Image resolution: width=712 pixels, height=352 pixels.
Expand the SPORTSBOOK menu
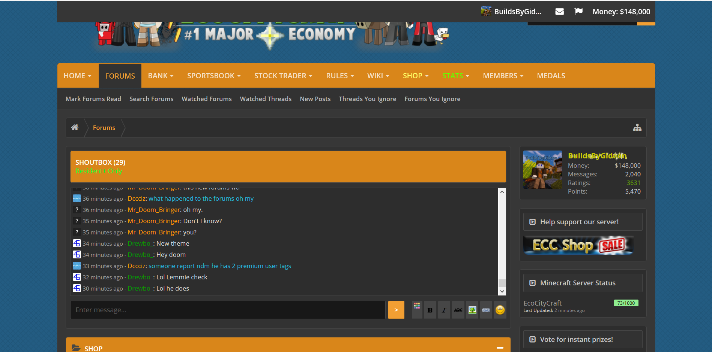214,76
